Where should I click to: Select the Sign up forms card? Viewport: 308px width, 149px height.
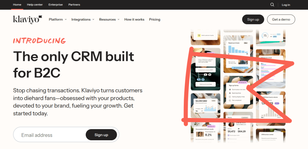(x=238, y=92)
